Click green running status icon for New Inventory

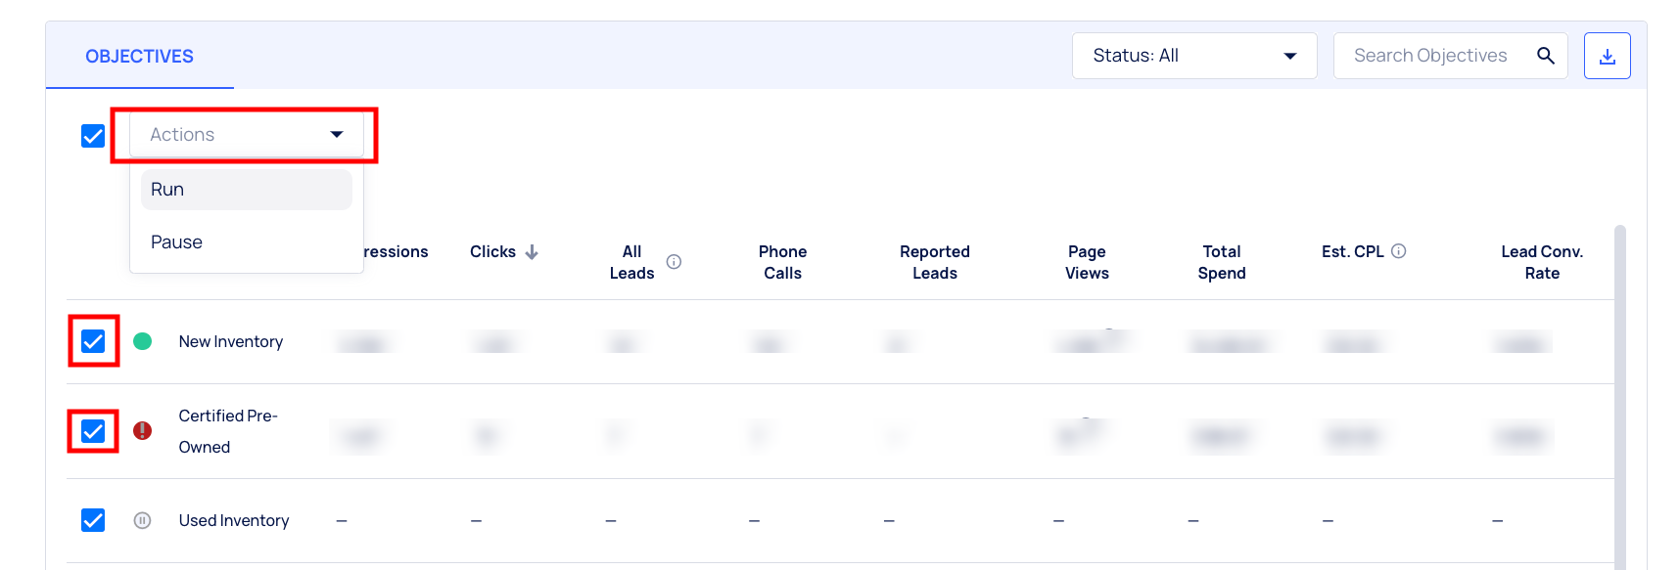coord(142,341)
